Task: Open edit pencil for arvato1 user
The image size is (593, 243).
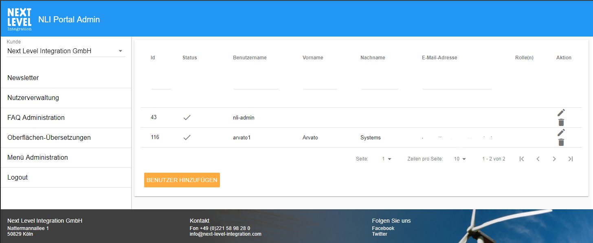Action: [561, 132]
